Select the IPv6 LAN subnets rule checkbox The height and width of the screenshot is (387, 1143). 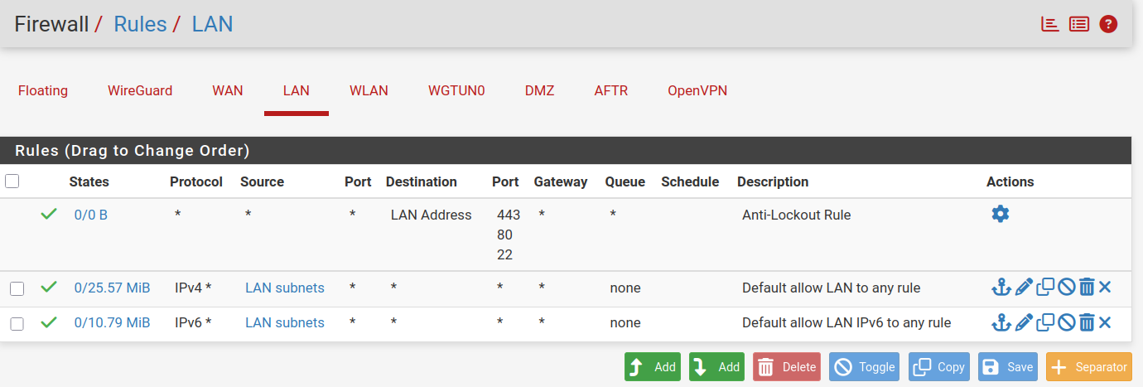(x=17, y=323)
